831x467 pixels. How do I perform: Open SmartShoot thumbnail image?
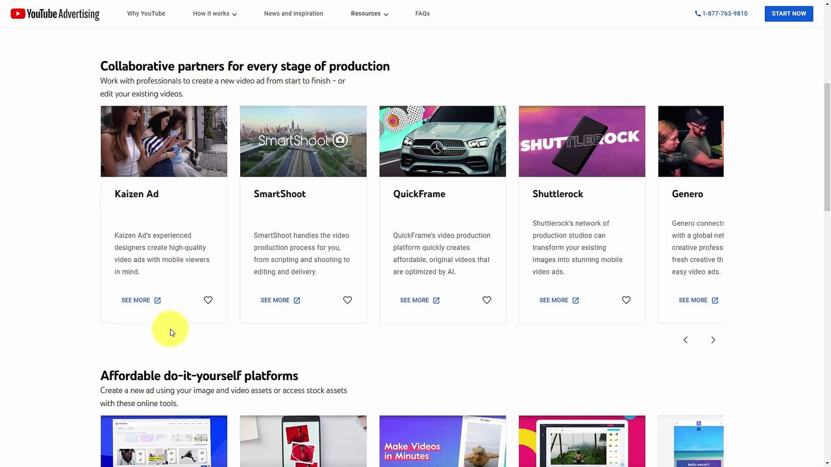click(x=303, y=141)
